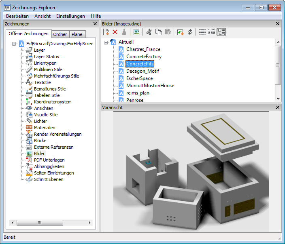Open the Ansicht menu

pyautogui.click(x=43, y=16)
